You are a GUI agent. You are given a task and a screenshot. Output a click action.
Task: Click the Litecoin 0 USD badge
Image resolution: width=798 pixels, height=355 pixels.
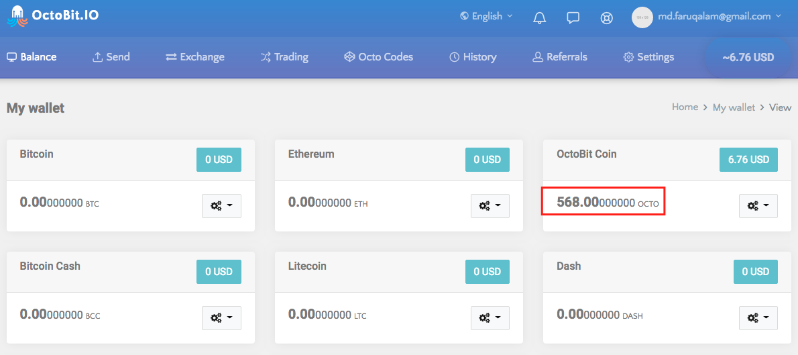tap(487, 272)
